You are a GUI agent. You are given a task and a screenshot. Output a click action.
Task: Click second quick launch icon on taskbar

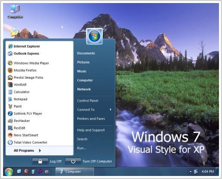click(26, 171)
